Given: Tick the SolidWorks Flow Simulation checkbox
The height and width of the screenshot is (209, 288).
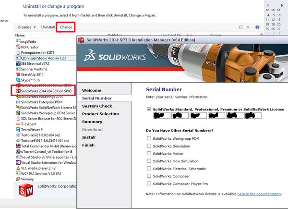Looking at the screenshot, I should 149,161.
